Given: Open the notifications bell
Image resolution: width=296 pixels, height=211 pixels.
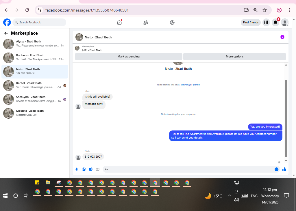Looking at the screenshot, I should pyautogui.click(x=275, y=23).
